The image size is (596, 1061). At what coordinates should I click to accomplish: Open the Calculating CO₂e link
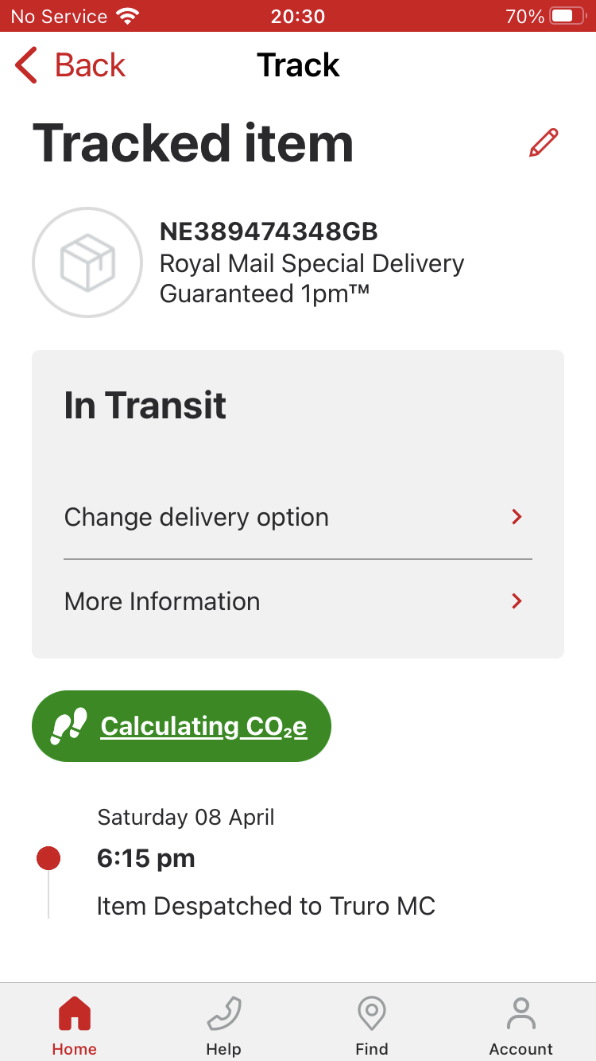pos(203,726)
